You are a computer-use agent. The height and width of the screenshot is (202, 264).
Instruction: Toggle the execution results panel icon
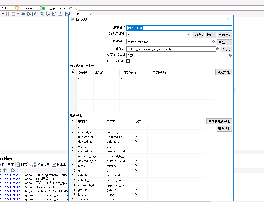click(67, 14)
